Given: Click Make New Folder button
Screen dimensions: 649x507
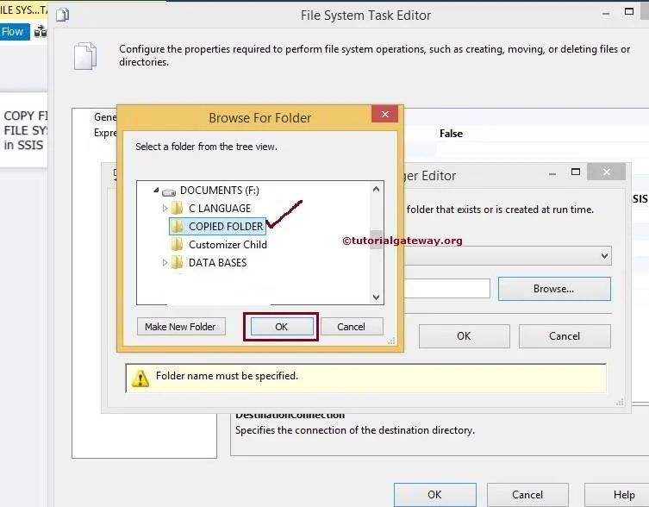Looking at the screenshot, I should click(x=181, y=327).
